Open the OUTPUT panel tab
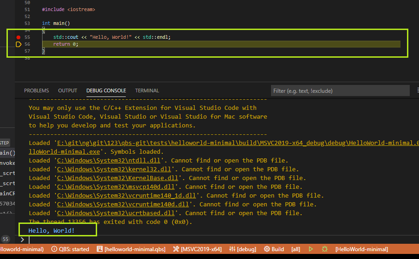 click(x=68, y=90)
